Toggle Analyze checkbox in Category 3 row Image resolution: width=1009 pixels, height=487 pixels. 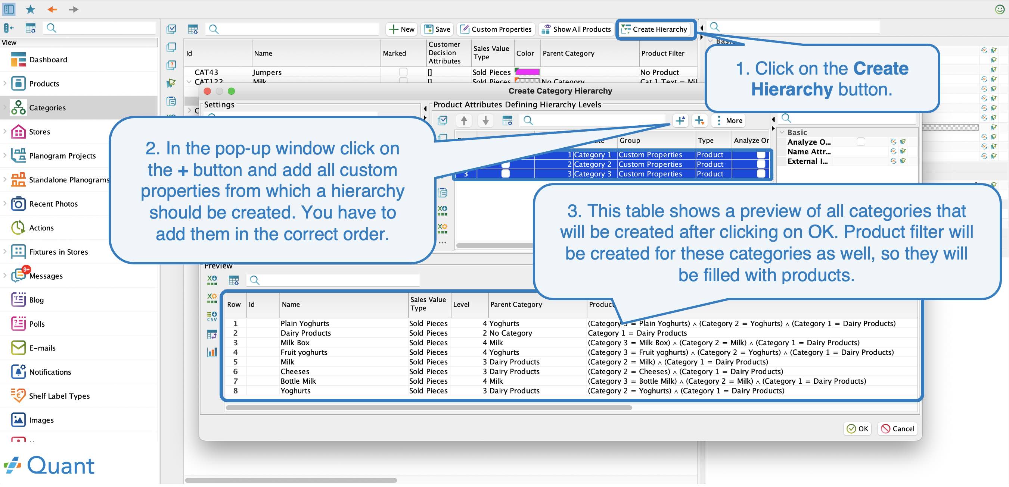click(x=761, y=175)
